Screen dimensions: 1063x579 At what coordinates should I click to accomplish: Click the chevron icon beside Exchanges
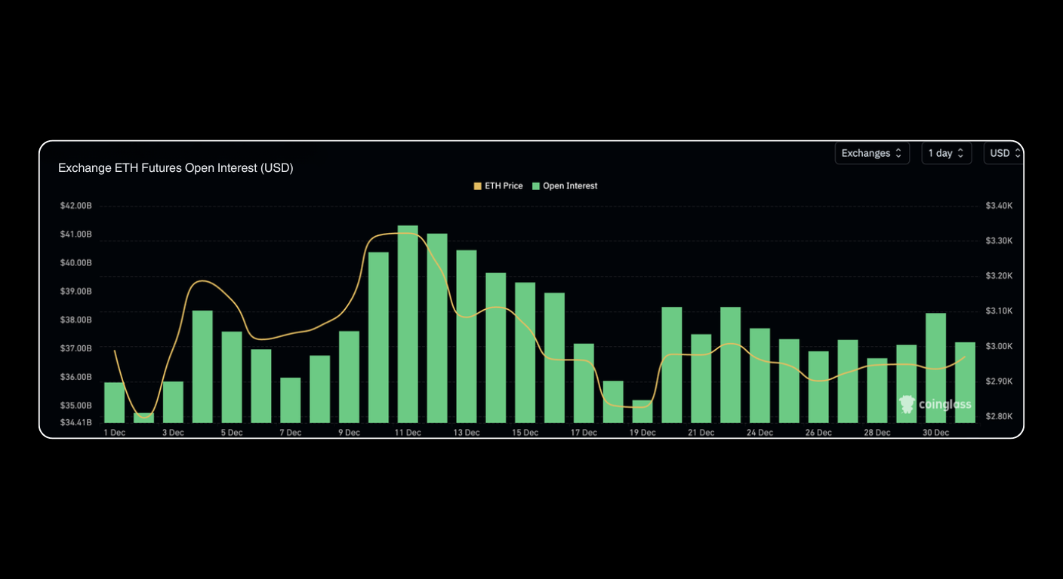900,153
